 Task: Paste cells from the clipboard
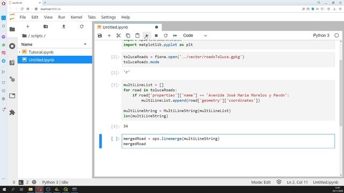click(x=138, y=35)
